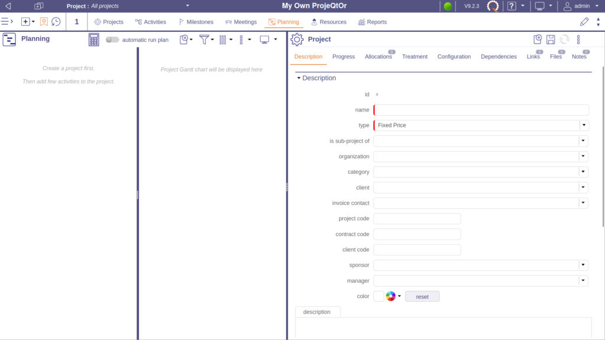
Task: Switch to the Progress tab
Action: (x=343, y=57)
